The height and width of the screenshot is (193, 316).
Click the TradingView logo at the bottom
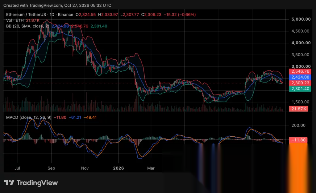[31, 183]
